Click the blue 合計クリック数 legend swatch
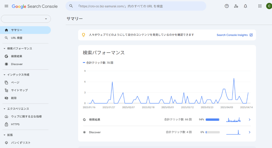Screen dimensions: 272x148 point(84,63)
